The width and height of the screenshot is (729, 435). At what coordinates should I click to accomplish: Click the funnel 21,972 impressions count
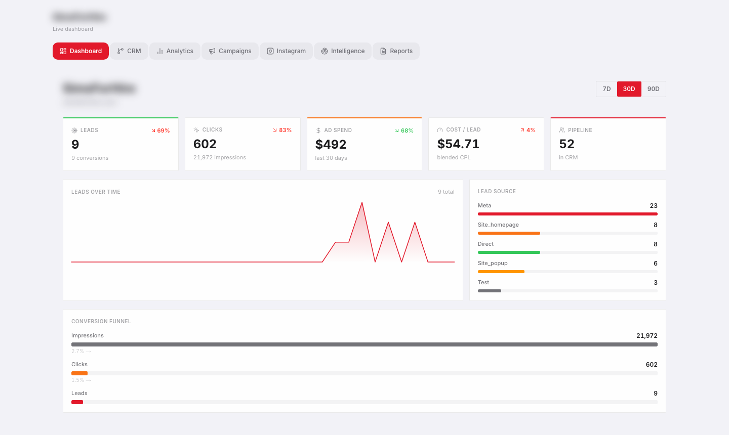(x=647, y=336)
